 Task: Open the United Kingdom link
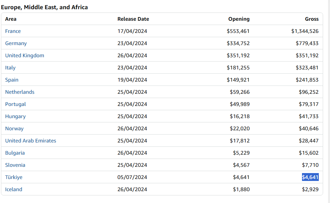click(24, 56)
